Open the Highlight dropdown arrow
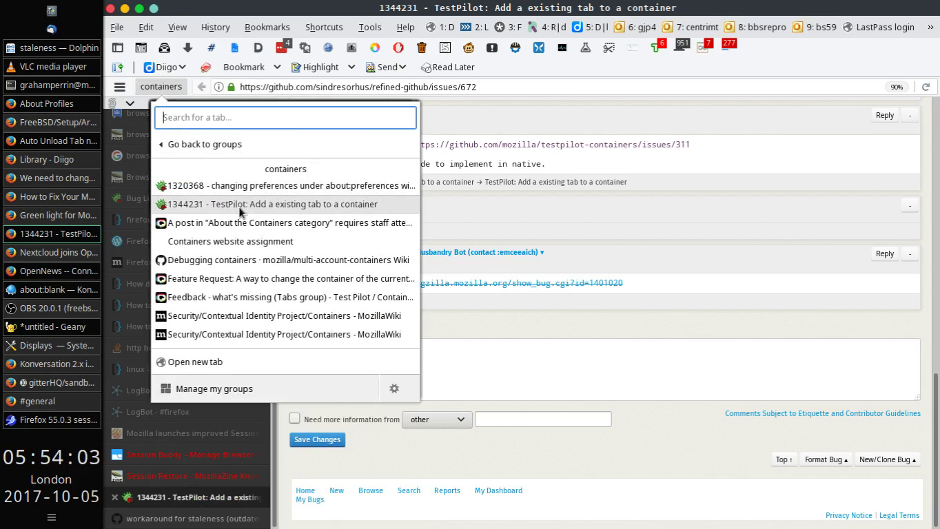940x529 pixels. (351, 67)
